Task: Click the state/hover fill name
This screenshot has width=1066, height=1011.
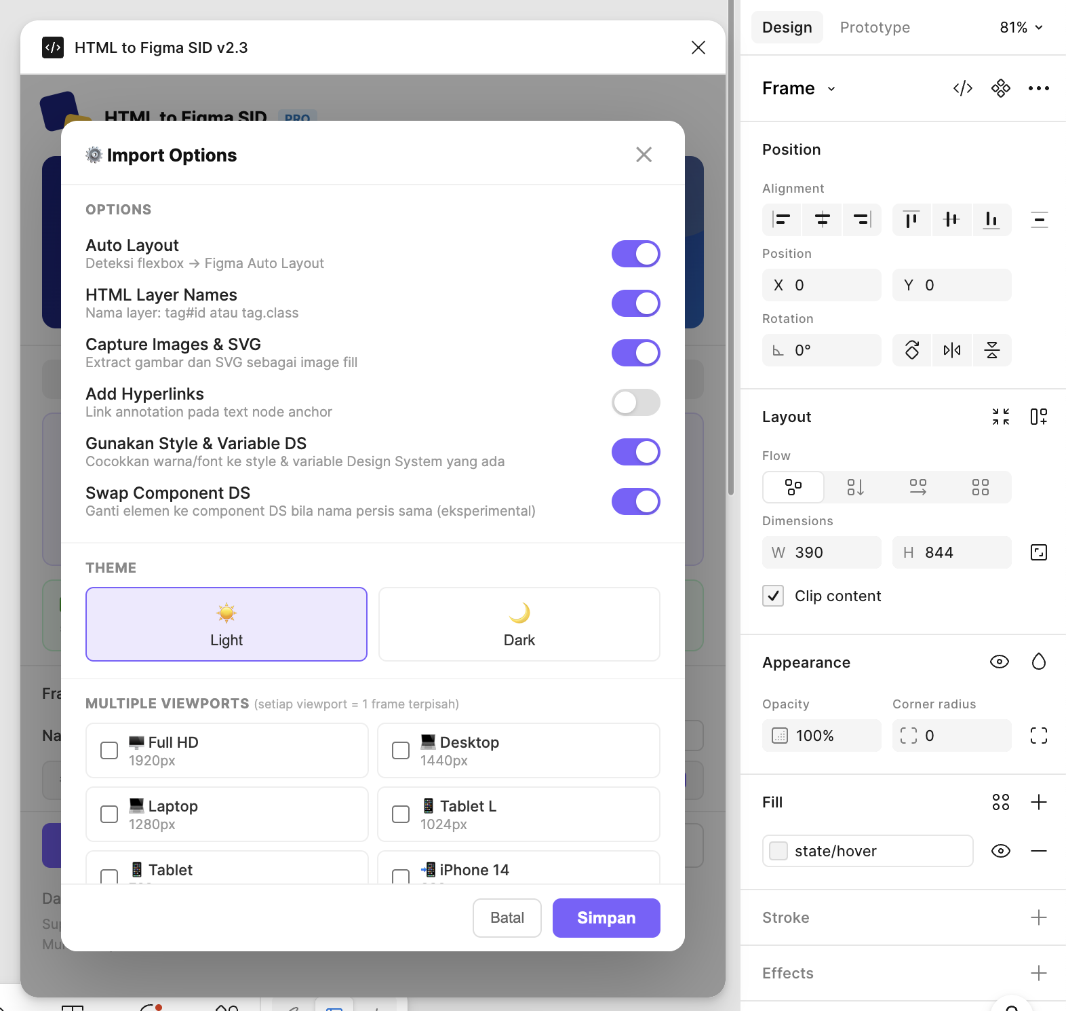Action: point(835,851)
